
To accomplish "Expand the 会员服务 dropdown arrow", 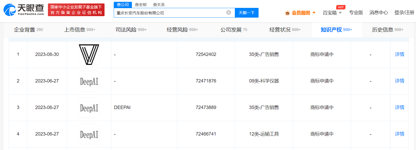I will [x=314, y=13].
